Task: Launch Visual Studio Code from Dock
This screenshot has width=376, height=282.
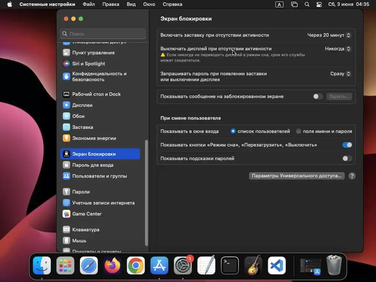Action: (x=277, y=265)
